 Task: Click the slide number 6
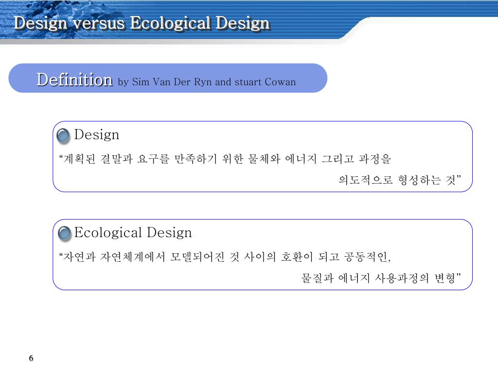[x=31, y=358]
